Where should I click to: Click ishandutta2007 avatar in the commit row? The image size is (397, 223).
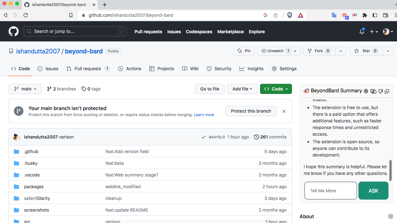[x=16, y=137]
